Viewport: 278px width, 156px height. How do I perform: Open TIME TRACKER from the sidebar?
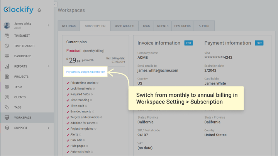[x=24, y=46]
